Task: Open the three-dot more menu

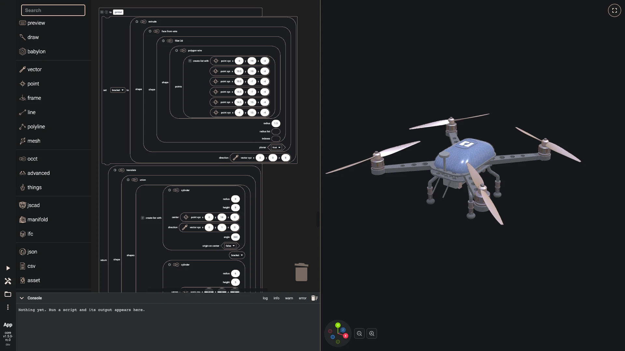Action: click(8, 307)
